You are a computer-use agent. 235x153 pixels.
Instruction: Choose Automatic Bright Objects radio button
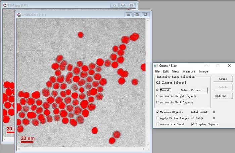[x=157, y=96]
